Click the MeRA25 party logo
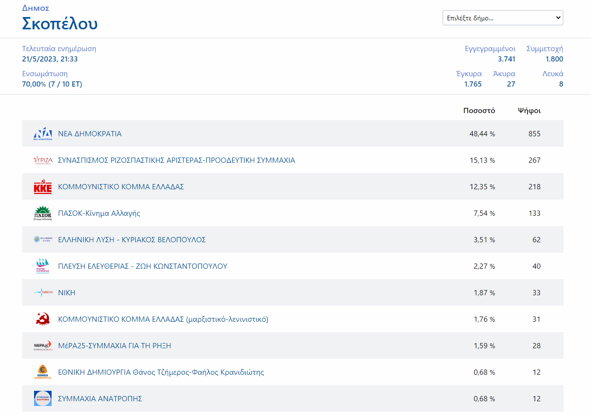591x414 pixels. (x=43, y=346)
